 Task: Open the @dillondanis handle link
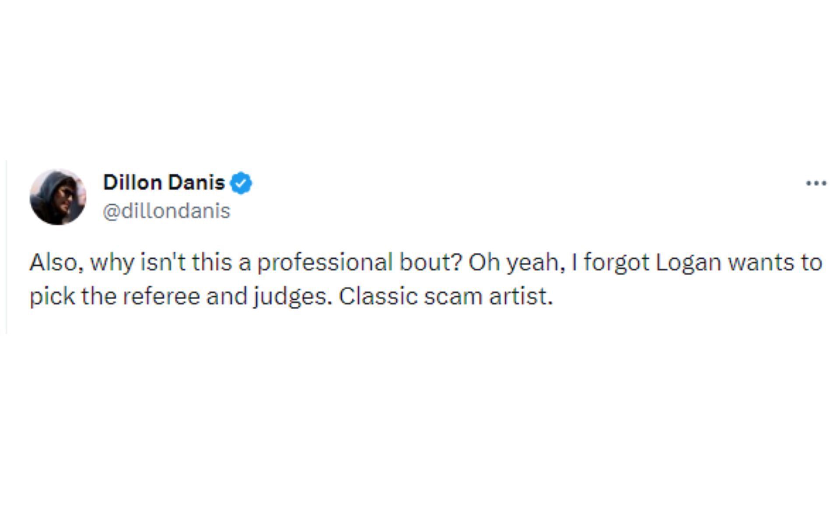pos(166,211)
